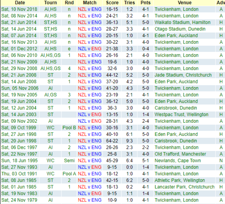Select the Sun, 05 Nov 2006 date

tap(20, 88)
